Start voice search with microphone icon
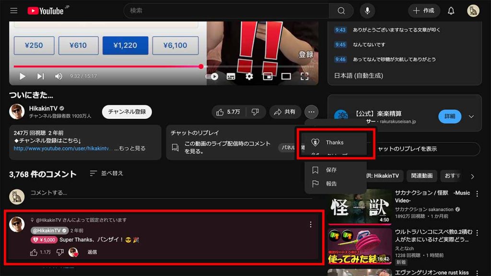This screenshot has width=491, height=276. point(367,11)
